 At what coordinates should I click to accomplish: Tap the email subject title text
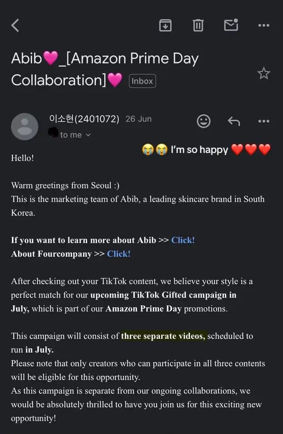[x=105, y=69]
